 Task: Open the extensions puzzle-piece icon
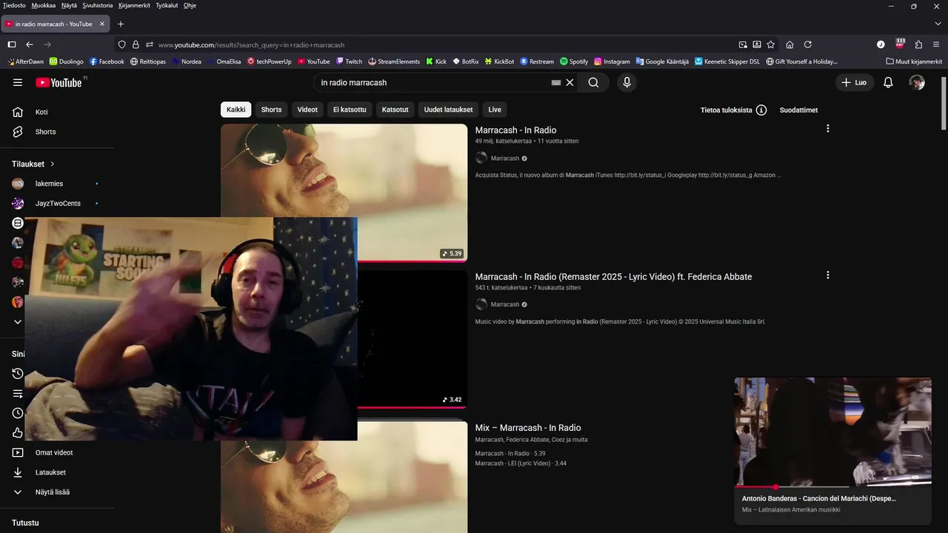pyautogui.click(x=918, y=44)
